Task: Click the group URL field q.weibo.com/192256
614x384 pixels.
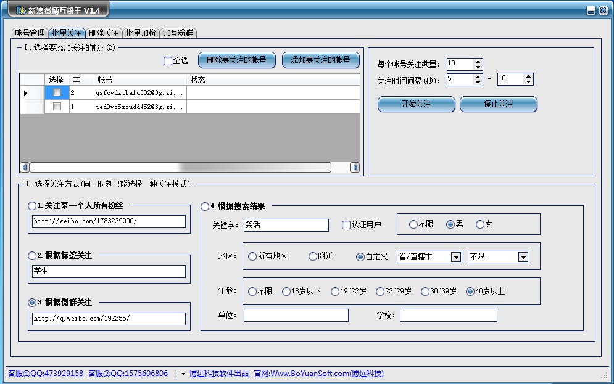Action: pos(109,319)
